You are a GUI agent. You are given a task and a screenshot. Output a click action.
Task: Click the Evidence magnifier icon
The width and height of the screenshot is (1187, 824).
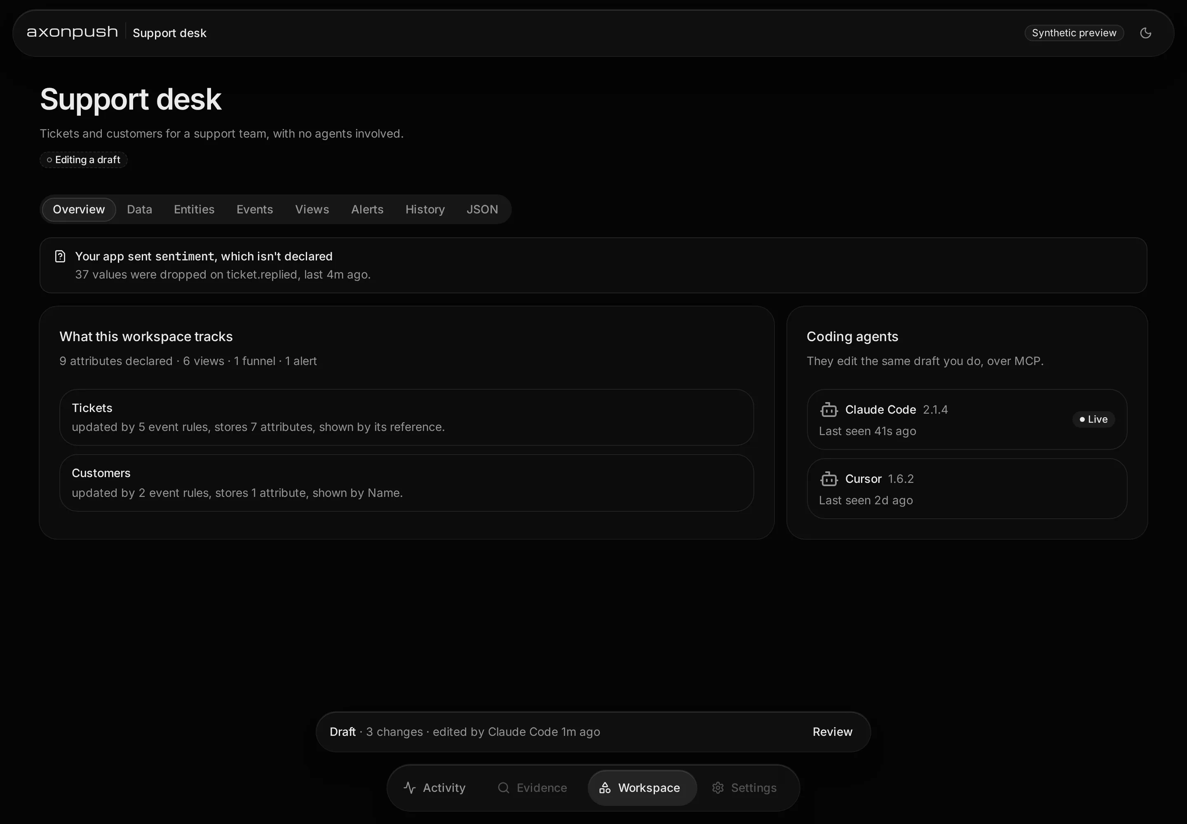click(x=503, y=787)
